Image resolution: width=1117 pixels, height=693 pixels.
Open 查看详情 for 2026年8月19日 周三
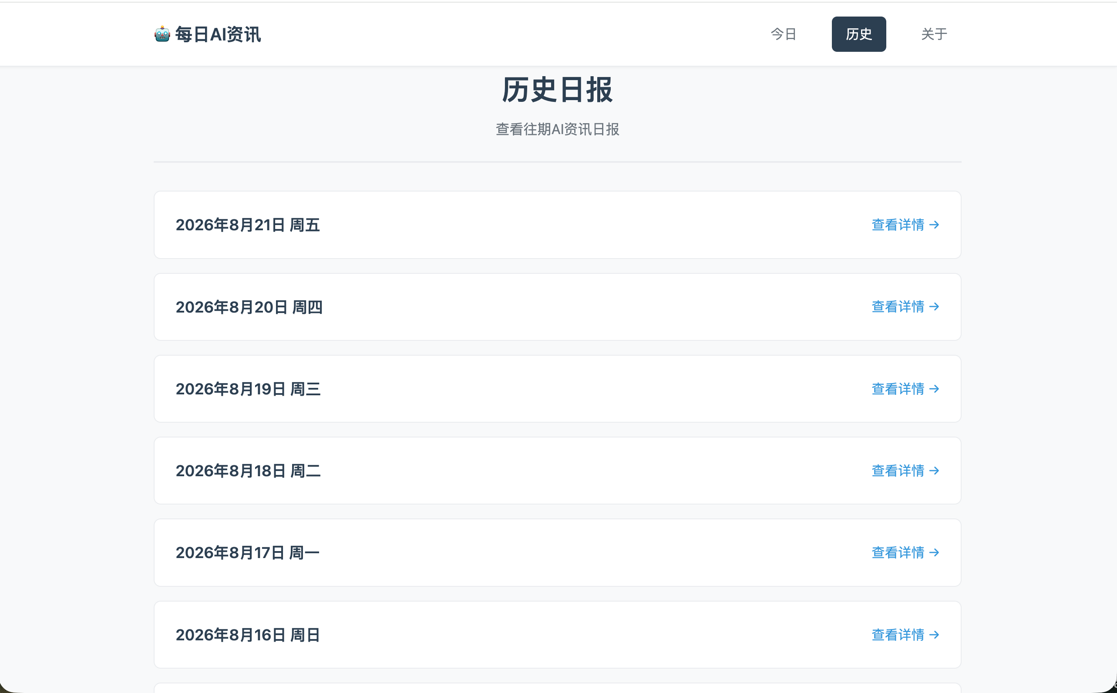(x=905, y=389)
